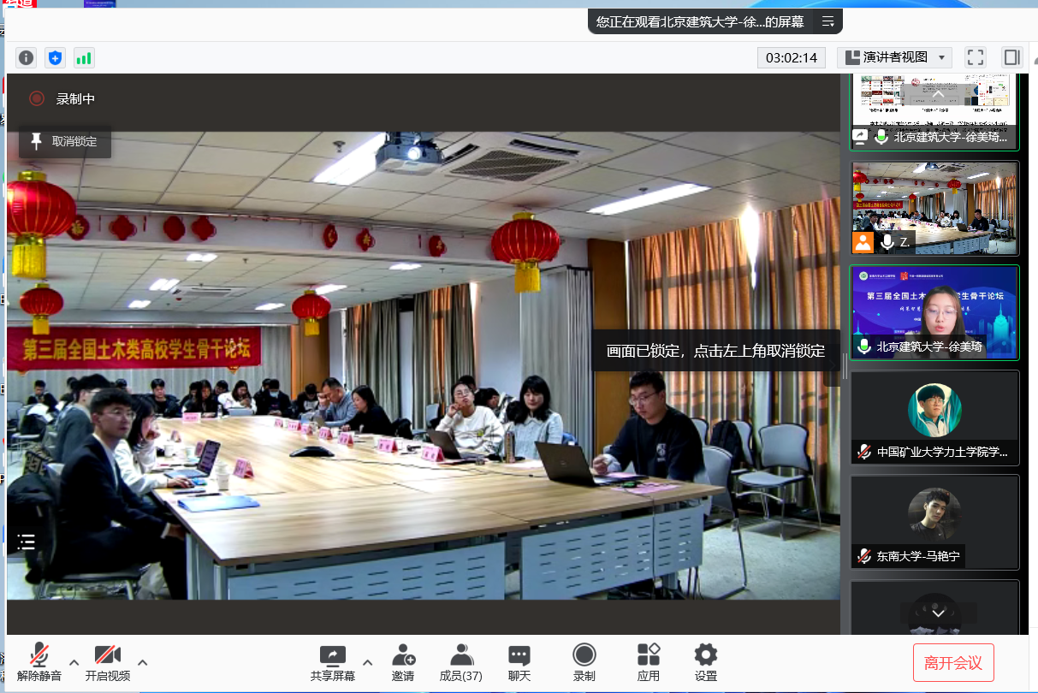Open the blue security shield icon

click(56, 57)
